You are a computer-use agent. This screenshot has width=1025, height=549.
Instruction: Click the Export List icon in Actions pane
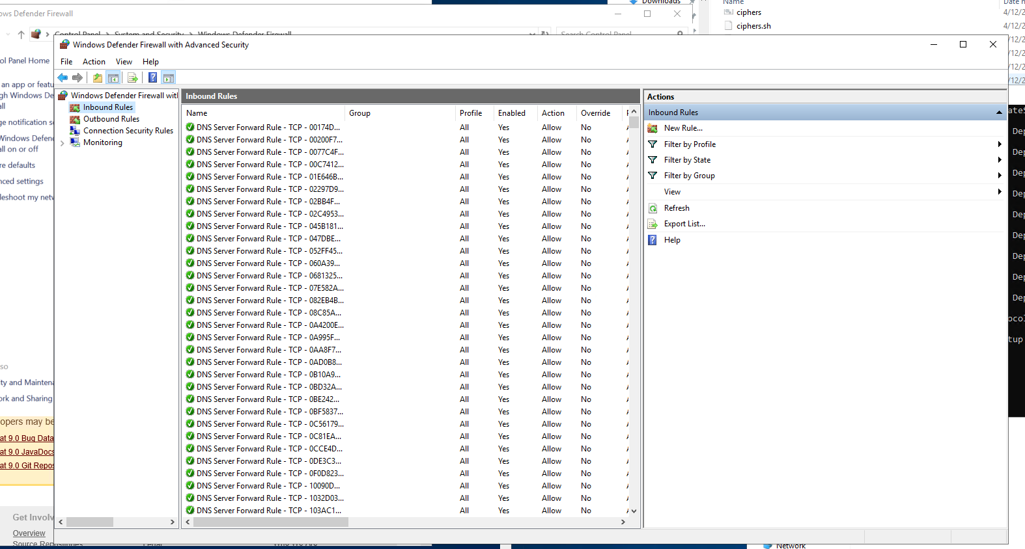point(653,224)
